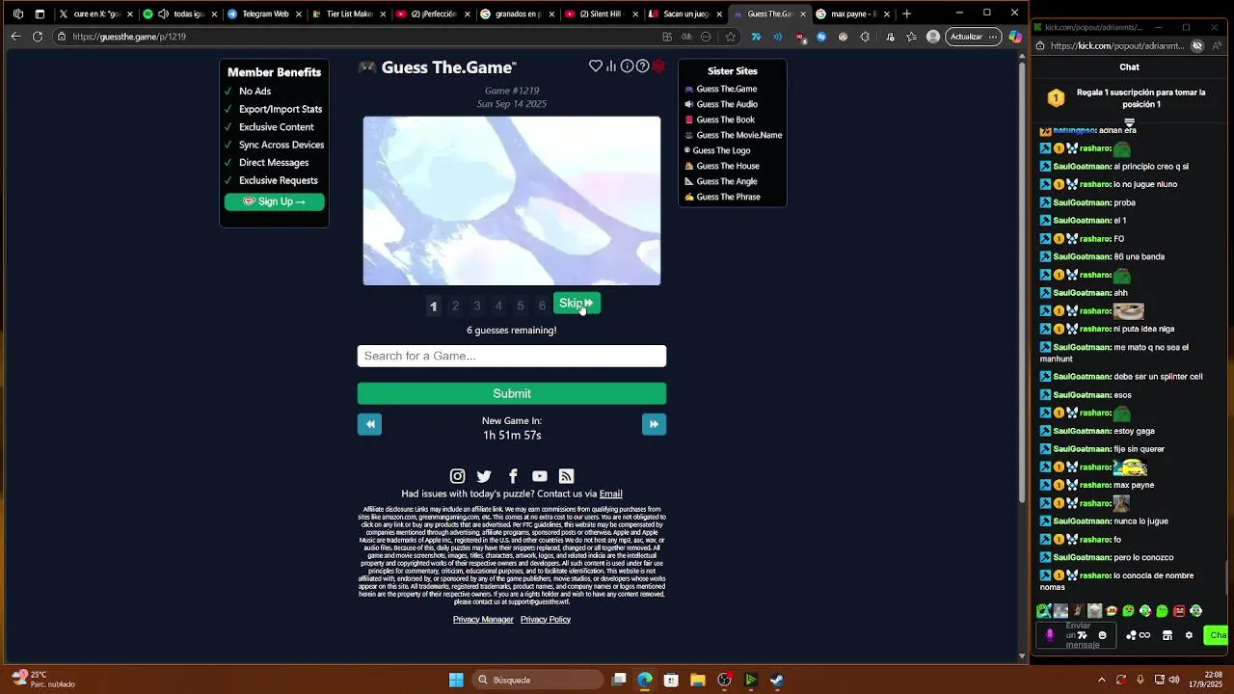Click the heart favorites icon beside Guess The.Game title
This screenshot has height=694, width=1234.
596,66
